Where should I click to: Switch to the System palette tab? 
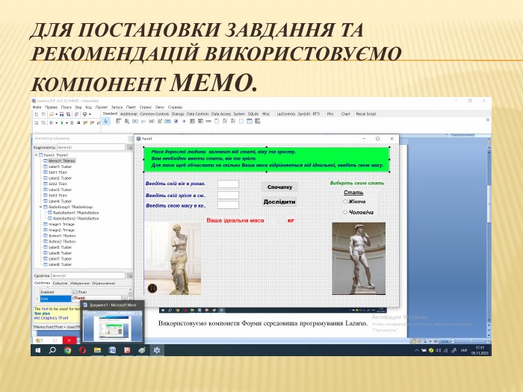click(239, 114)
